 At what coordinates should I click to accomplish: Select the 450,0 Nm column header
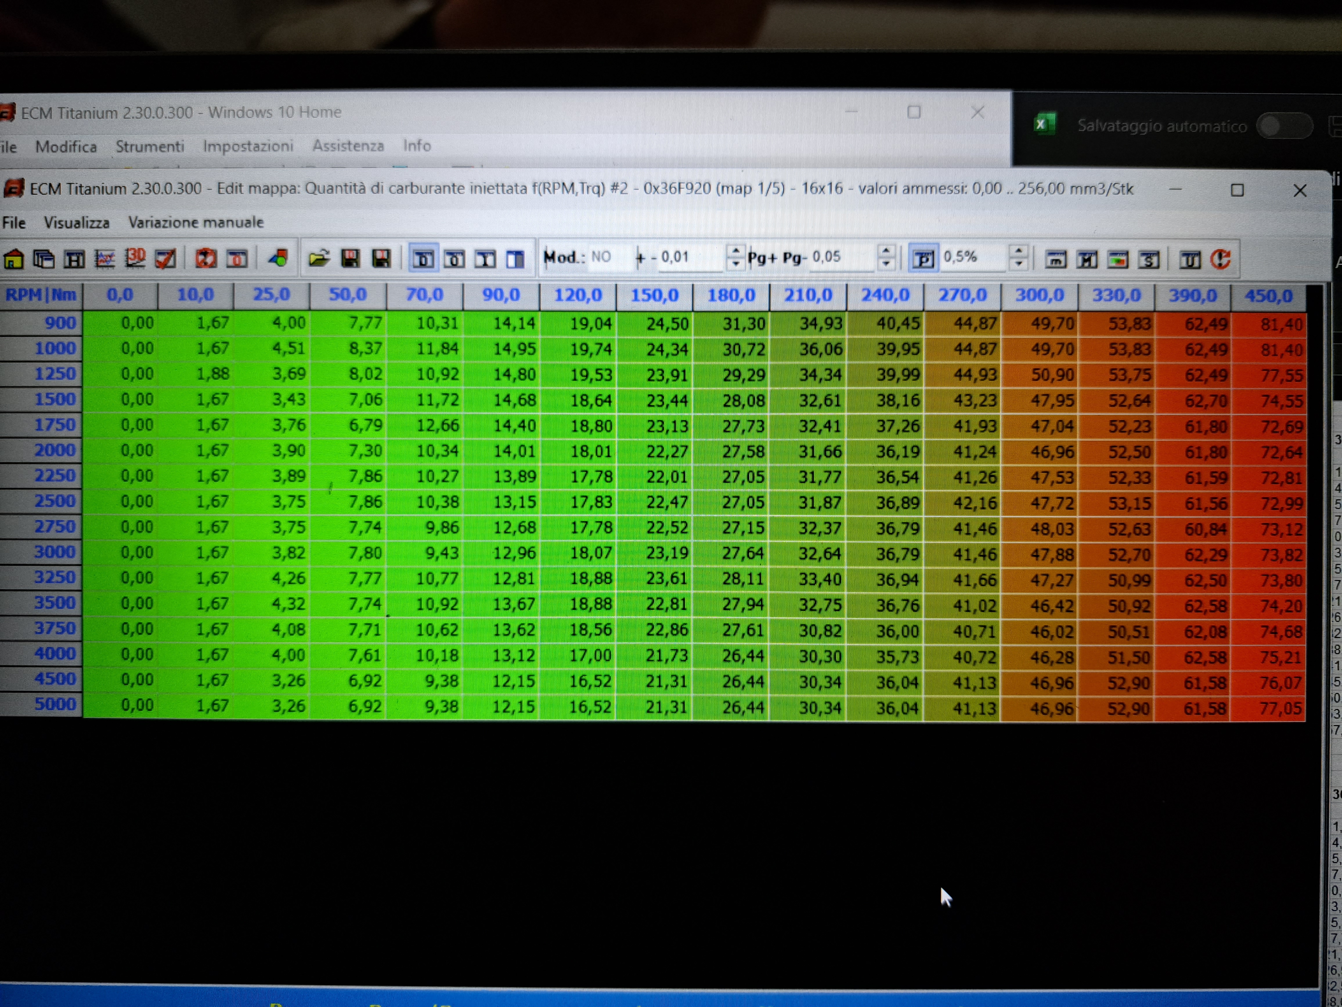click(1268, 296)
